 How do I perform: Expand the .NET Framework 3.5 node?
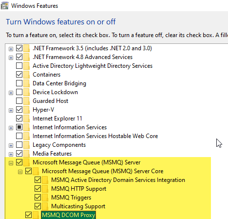point(11,49)
